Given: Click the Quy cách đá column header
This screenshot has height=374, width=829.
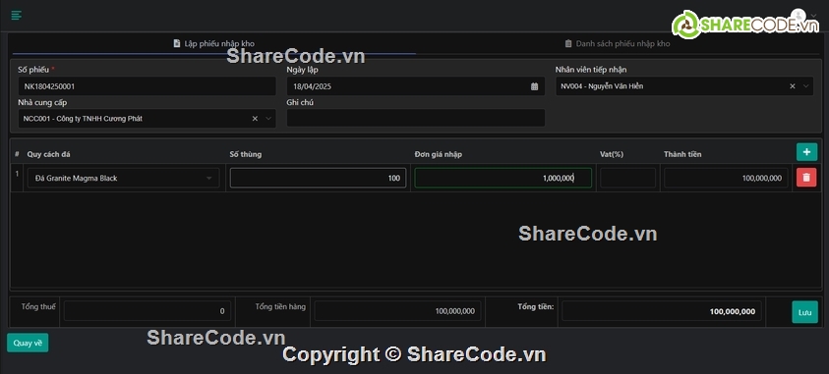Looking at the screenshot, I should pyautogui.click(x=48, y=154).
